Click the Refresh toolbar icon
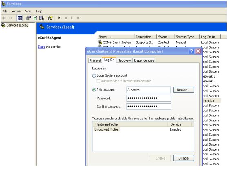The width and height of the screenshot is (227, 173). [35, 18]
